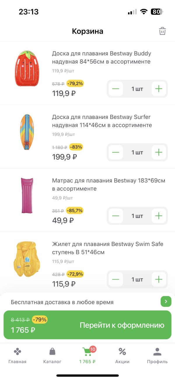Viewport: 175px width, 380px height.
Task: Tap the trash icon to empty cart
Action: click(x=162, y=31)
